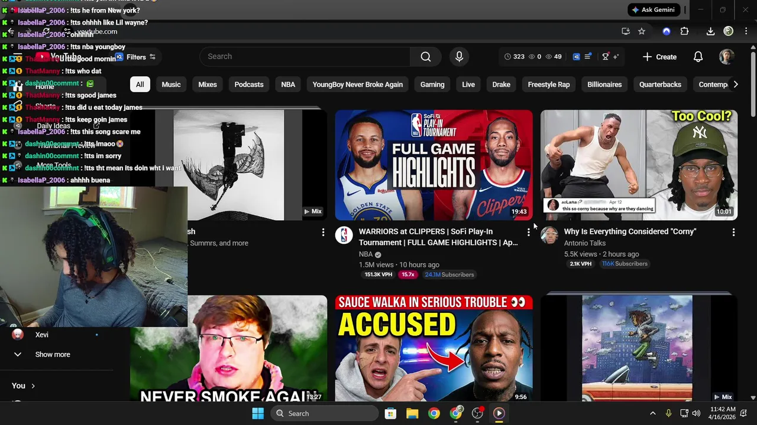757x425 pixels.
Task: Click the taskbar microphone tray icon
Action: coord(668,413)
